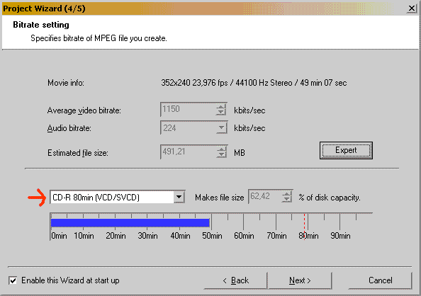Expand CD-R 80min (VCD/SVCD) disk type dropdown
Screen dimensions: 421x296
coord(179,198)
